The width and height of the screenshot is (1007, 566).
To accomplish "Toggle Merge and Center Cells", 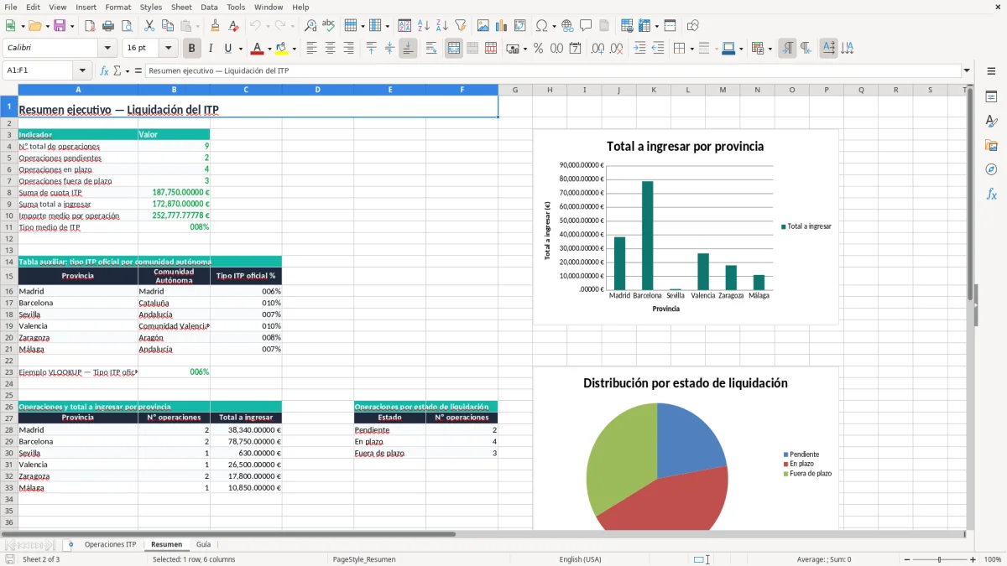I will click(x=454, y=49).
